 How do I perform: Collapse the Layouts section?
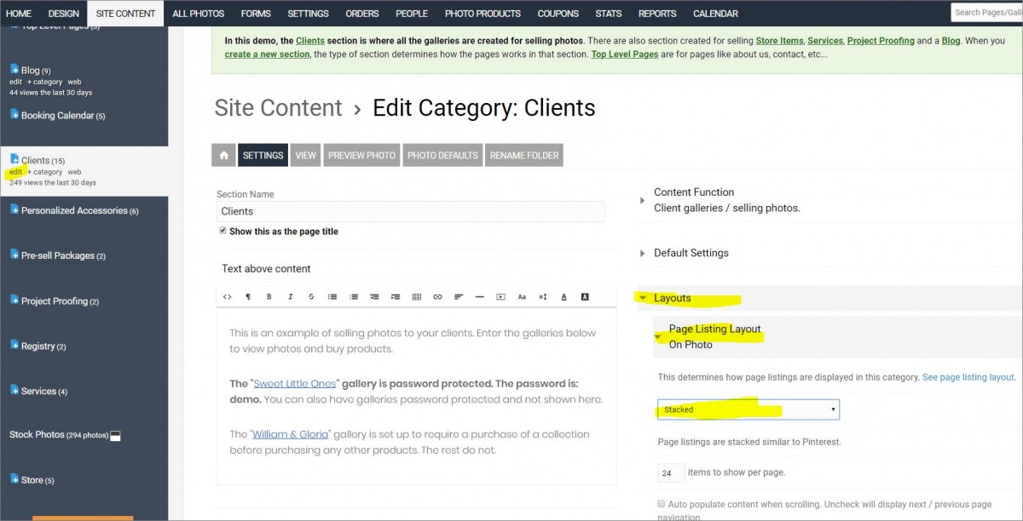(643, 298)
